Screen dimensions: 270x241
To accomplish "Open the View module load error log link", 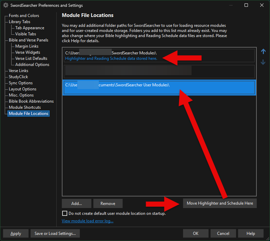I will [88, 221].
